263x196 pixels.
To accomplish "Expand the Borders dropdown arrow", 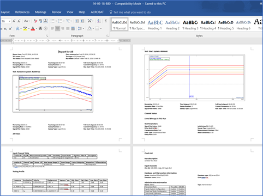I will [101, 29].
